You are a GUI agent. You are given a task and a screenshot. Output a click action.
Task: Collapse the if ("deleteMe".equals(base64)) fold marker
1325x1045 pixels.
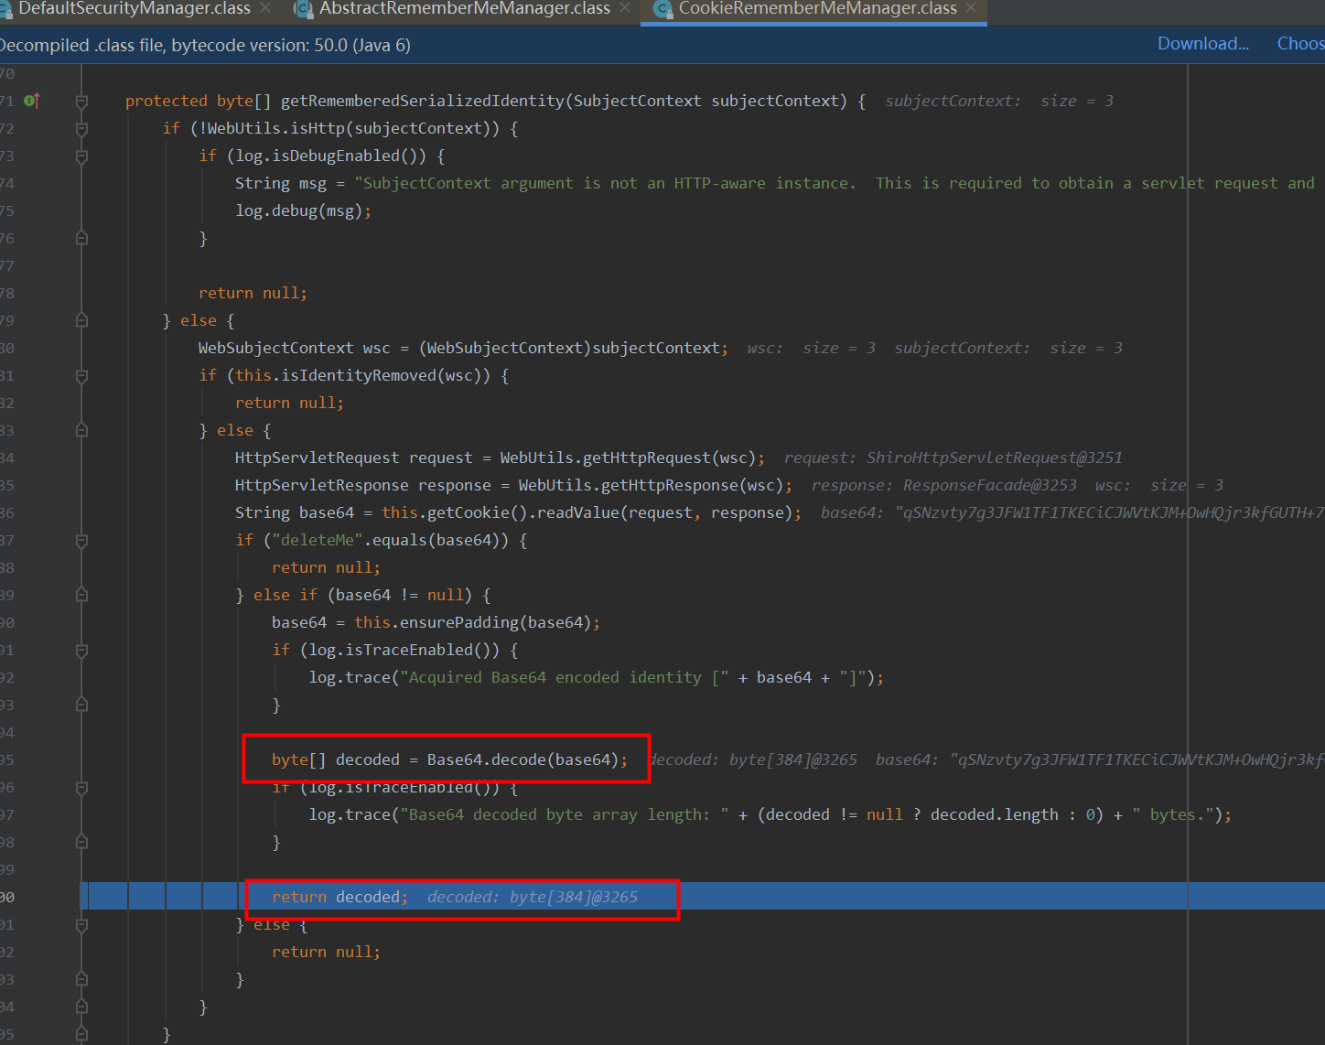[81, 540]
